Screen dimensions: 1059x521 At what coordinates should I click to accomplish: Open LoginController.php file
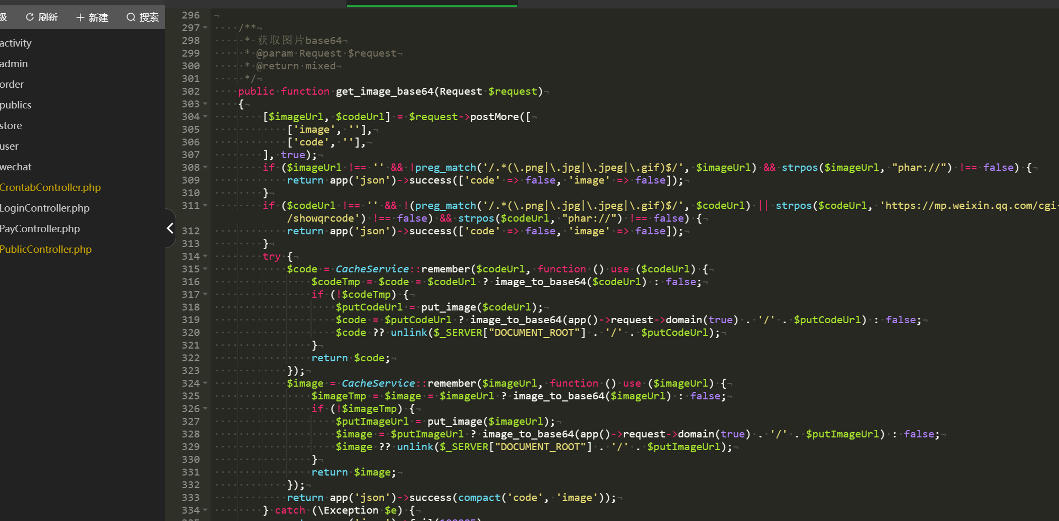point(45,208)
